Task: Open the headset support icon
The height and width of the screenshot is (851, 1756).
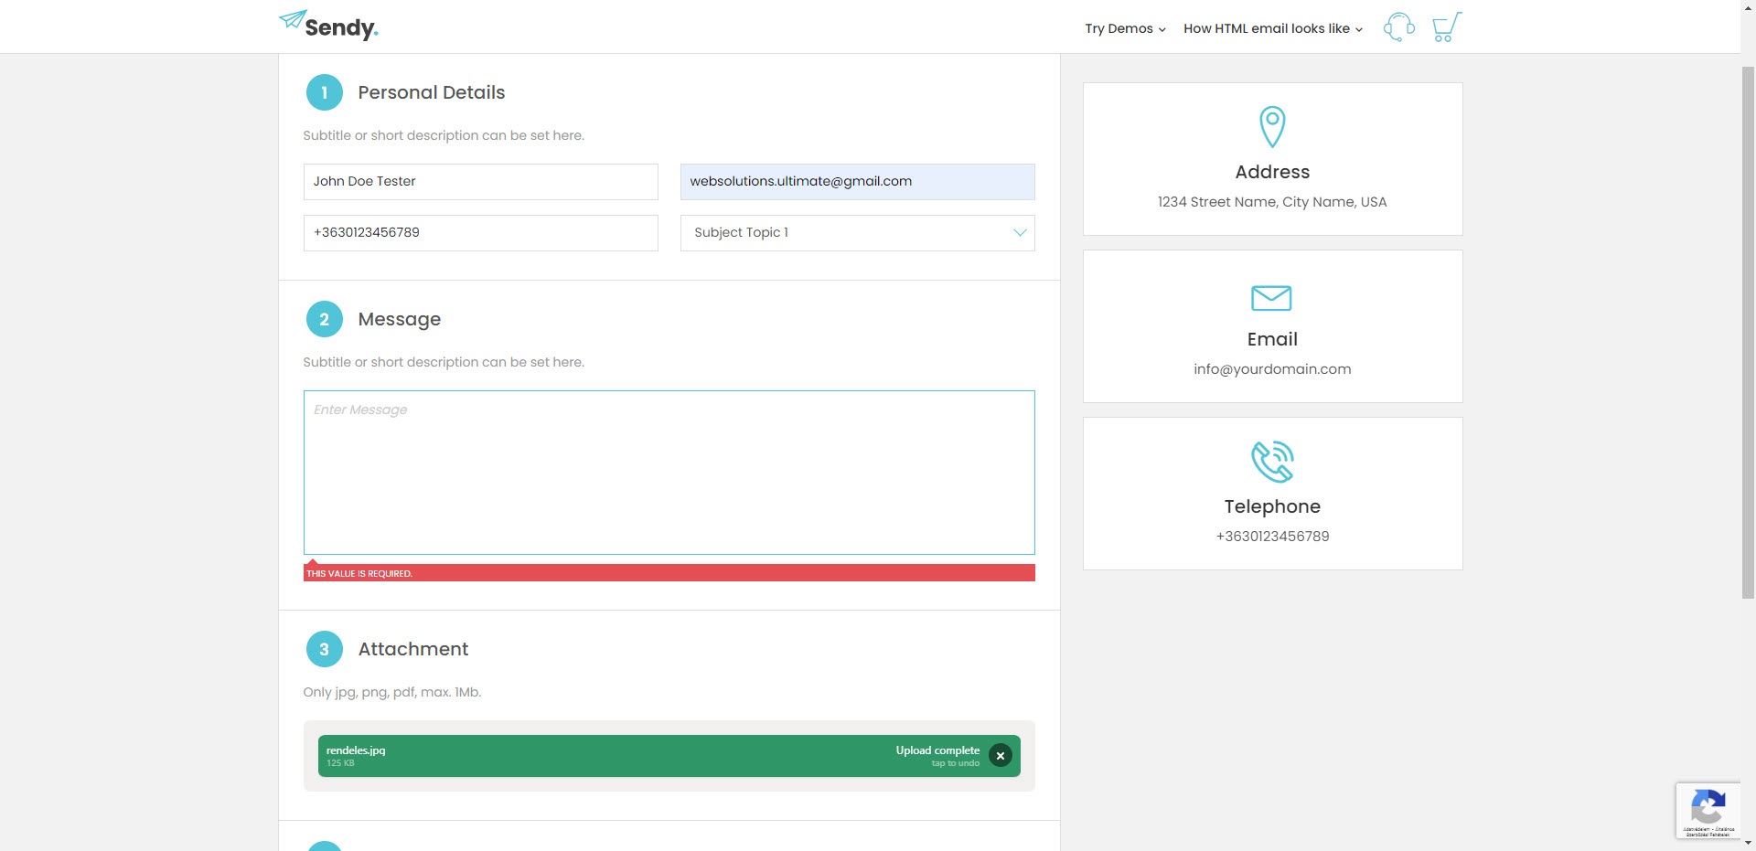Action: pyautogui.click(x=1398, y=27)
